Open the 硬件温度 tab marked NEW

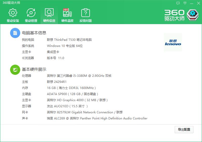[x=67, y=15]
